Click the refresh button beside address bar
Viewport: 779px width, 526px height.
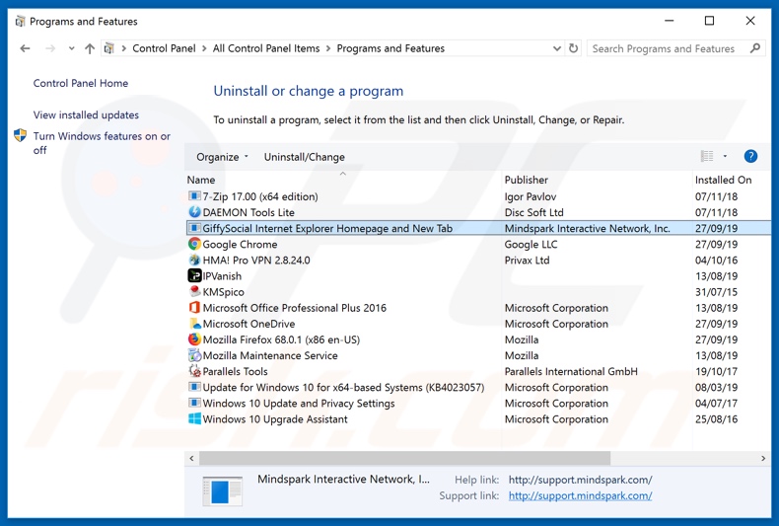click(573, 48)
